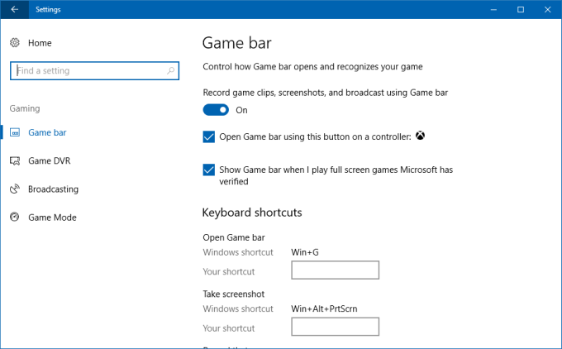562x349 pixels.
Task: Uncheck Show Game bar for full screen games
Action: [x=209, y=170]
